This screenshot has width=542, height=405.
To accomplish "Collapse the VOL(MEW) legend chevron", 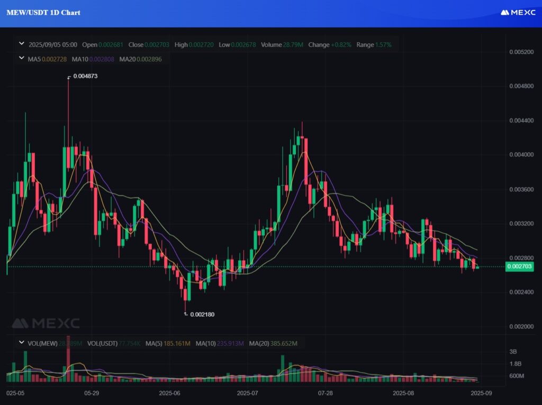I will pos(21,343).
